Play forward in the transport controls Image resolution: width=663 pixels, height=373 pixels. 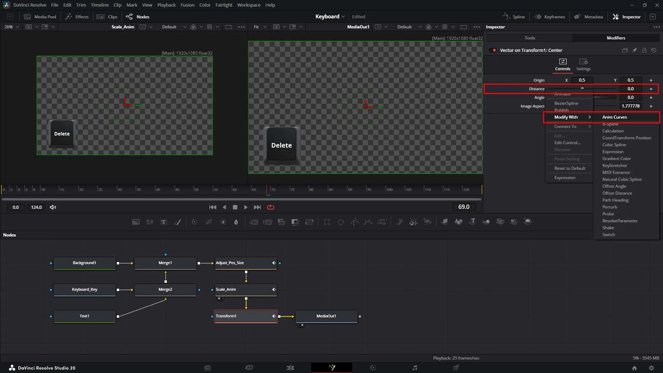[x=246, y=207]
